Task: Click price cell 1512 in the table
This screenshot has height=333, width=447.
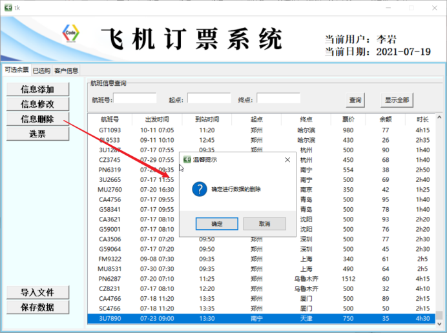Action: coord(348,279)
